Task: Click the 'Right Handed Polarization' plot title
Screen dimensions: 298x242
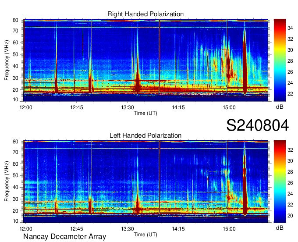Action: [145, 14]
